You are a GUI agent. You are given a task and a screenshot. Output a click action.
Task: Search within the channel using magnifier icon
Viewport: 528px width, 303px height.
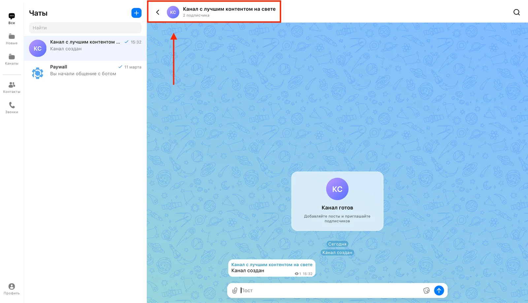(516, 12)
